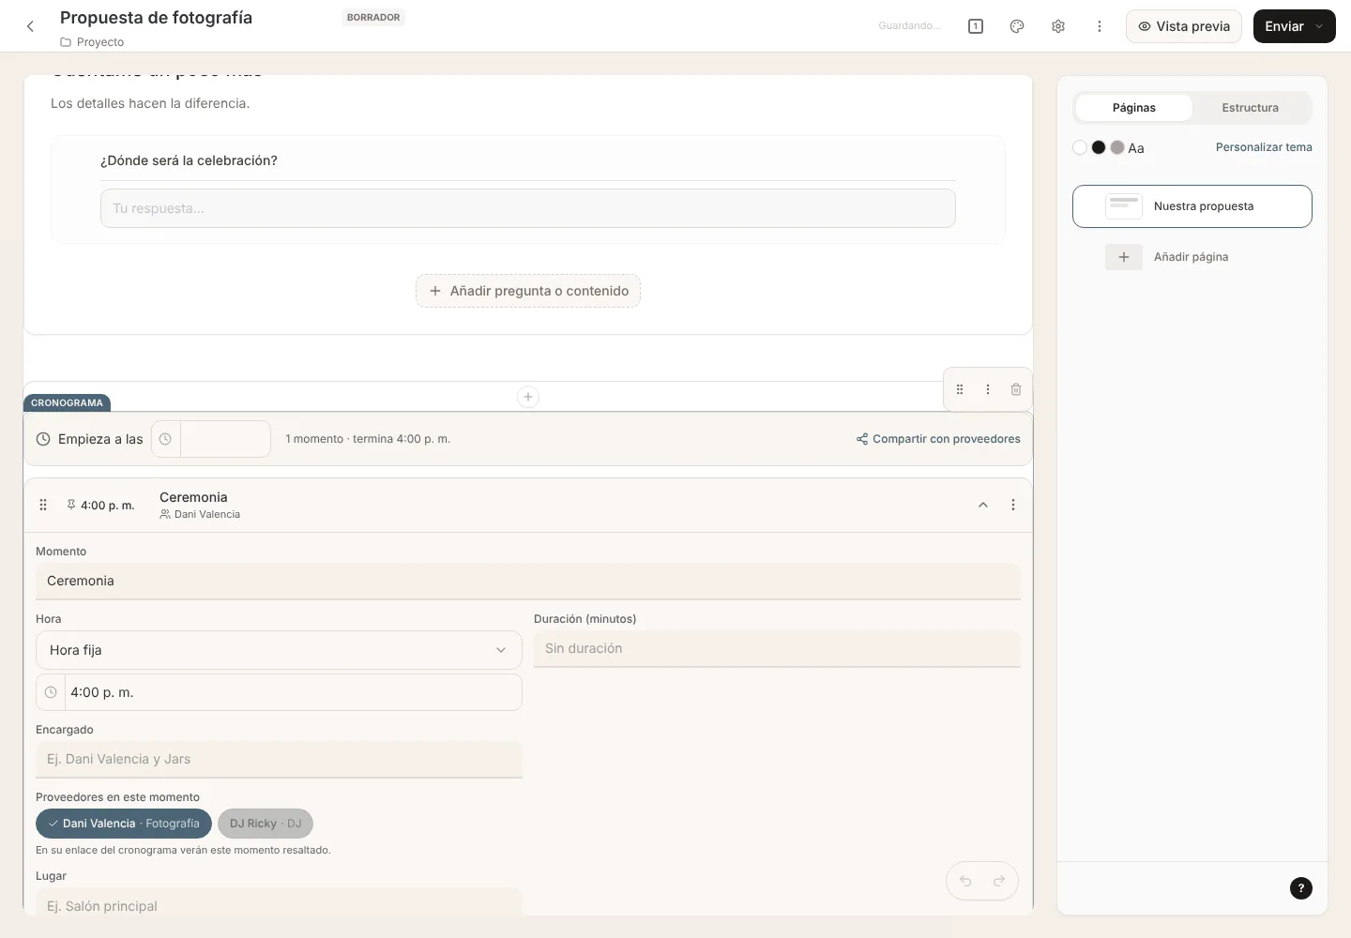Select the Nuestra propuesta page
1351x938 pixels.
coord(1192,206)
